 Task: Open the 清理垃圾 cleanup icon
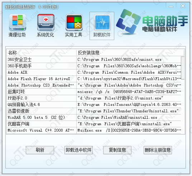(x=17, y=26)
